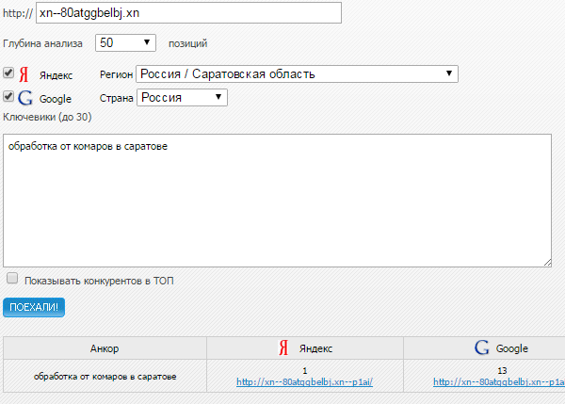Viewport: 565px width, 404px height.
Task: Grab the textarea resize handle corner
Action: tap(547, 263)
